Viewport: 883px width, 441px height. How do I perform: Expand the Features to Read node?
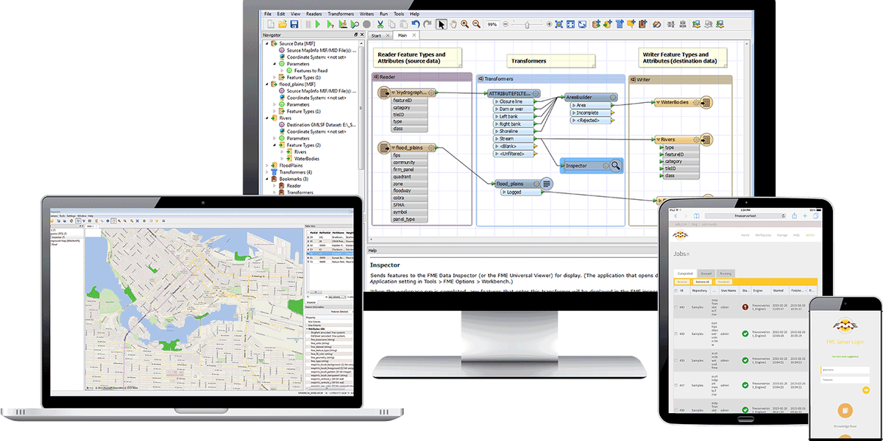tap(282, 71)
